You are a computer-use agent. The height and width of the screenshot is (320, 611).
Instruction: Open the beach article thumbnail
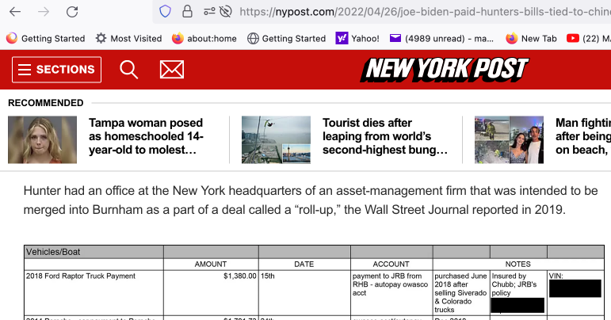click(509, 139)
